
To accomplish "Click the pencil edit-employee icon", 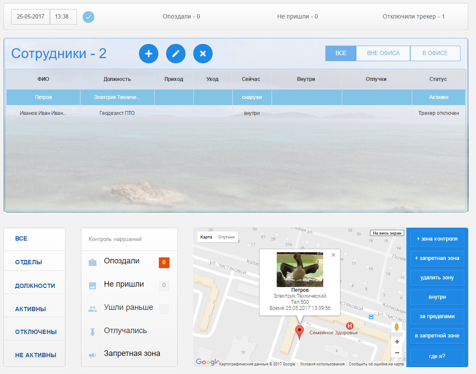I will click(176, 54).
